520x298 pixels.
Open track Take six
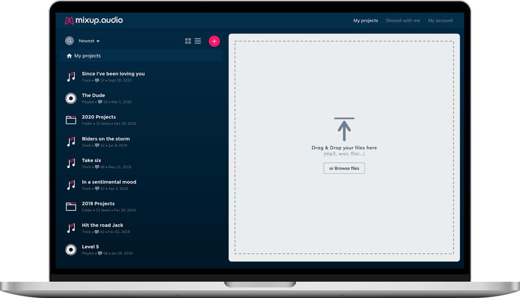[91, 160]
